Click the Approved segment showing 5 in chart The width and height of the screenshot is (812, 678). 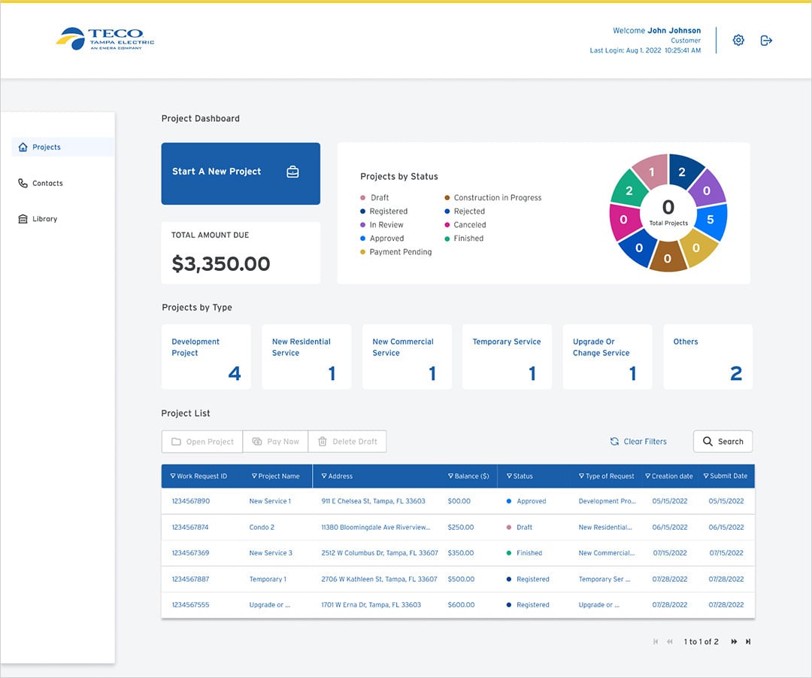point(710,220)
